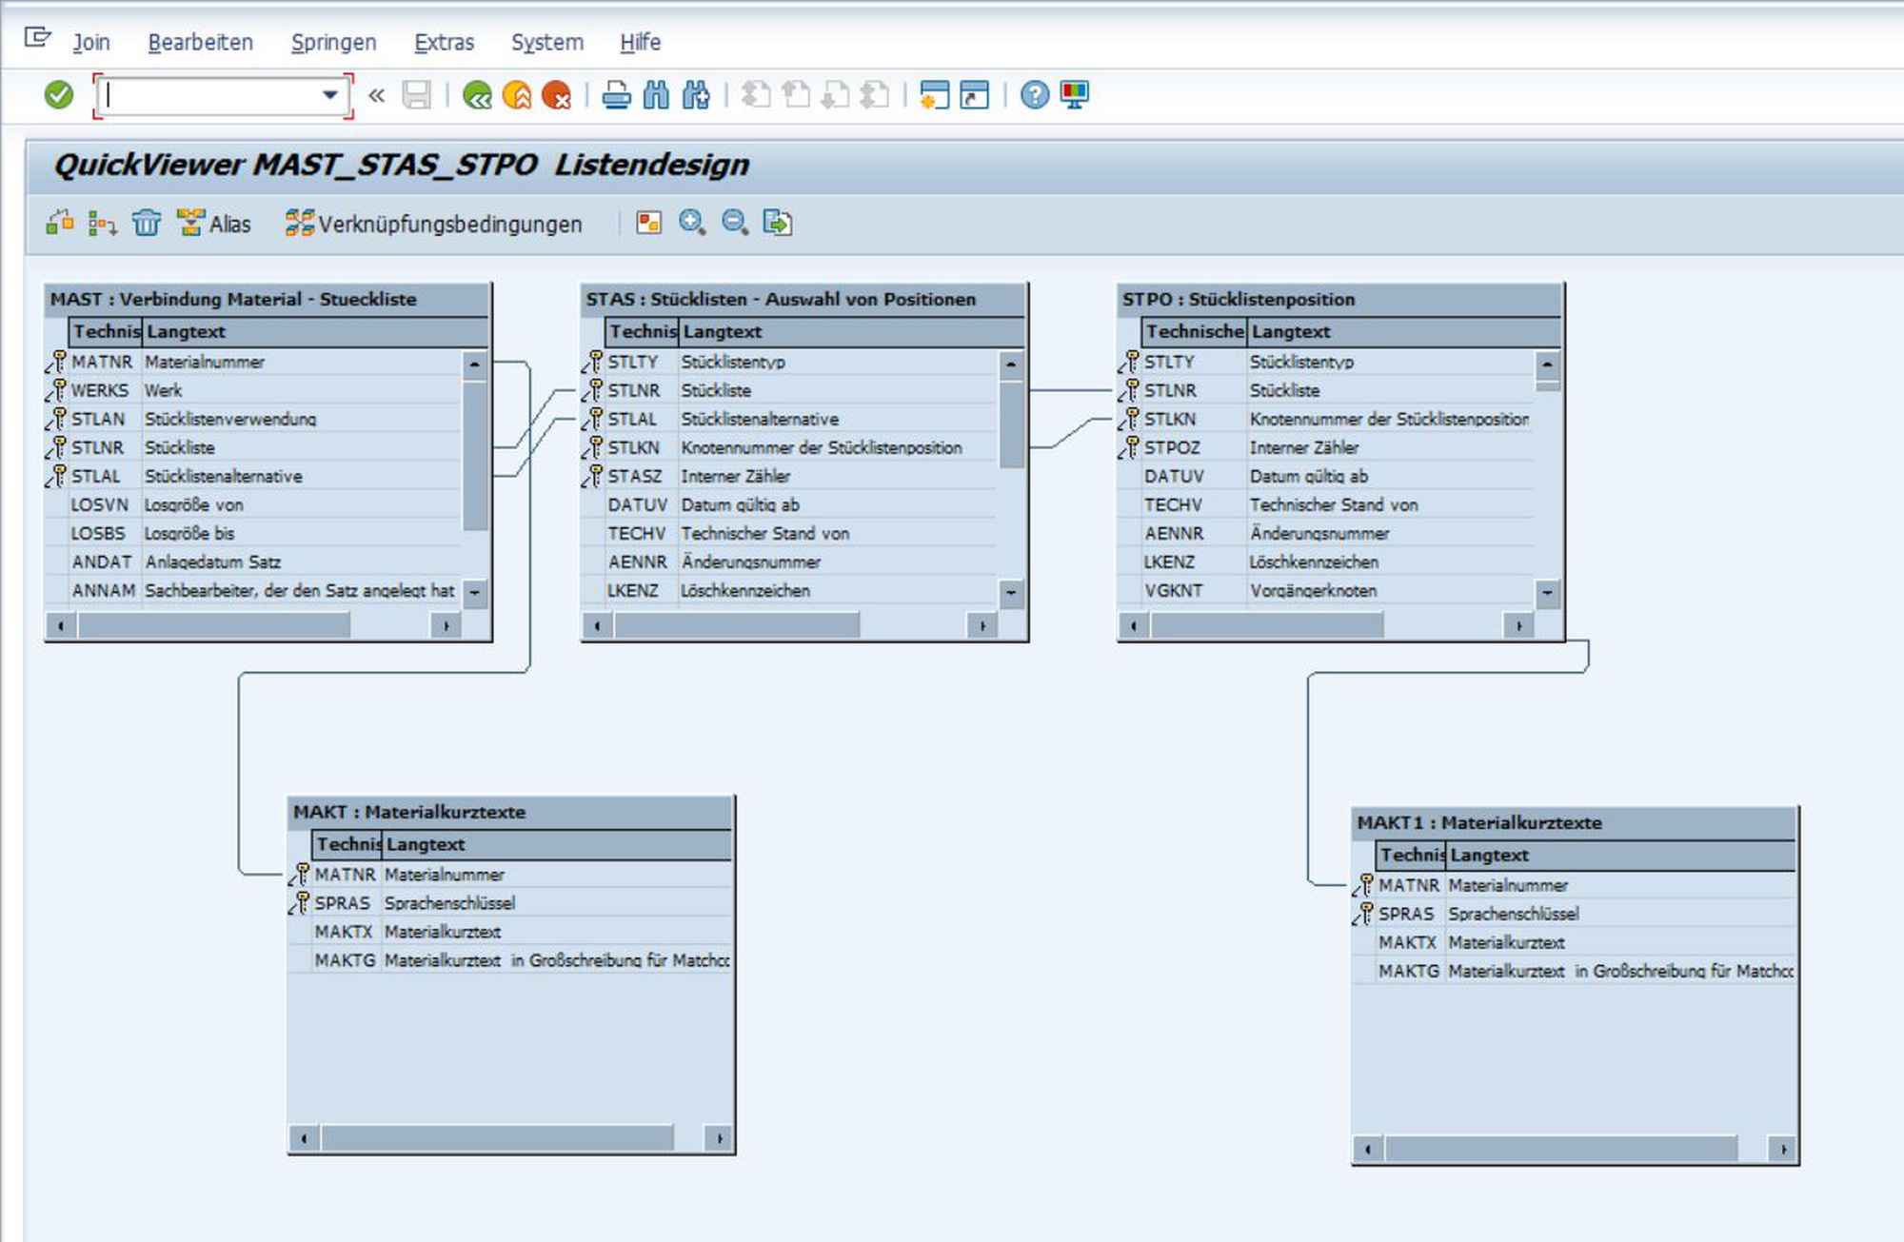Open the Join menu
Screen dimensions: 1904x1242
click(x=91, y=43)
